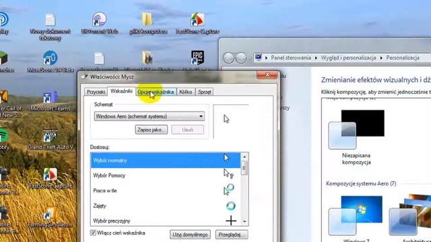Select Zajęty list entry
This screenshot has width=431, height=242.
click(x=166, y=206)
